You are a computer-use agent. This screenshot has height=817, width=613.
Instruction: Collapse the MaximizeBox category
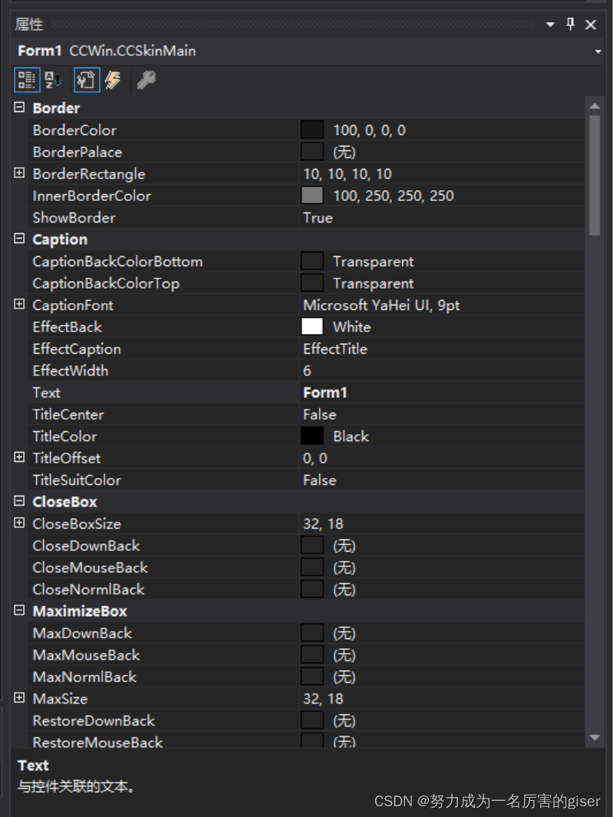coord(19,611)
